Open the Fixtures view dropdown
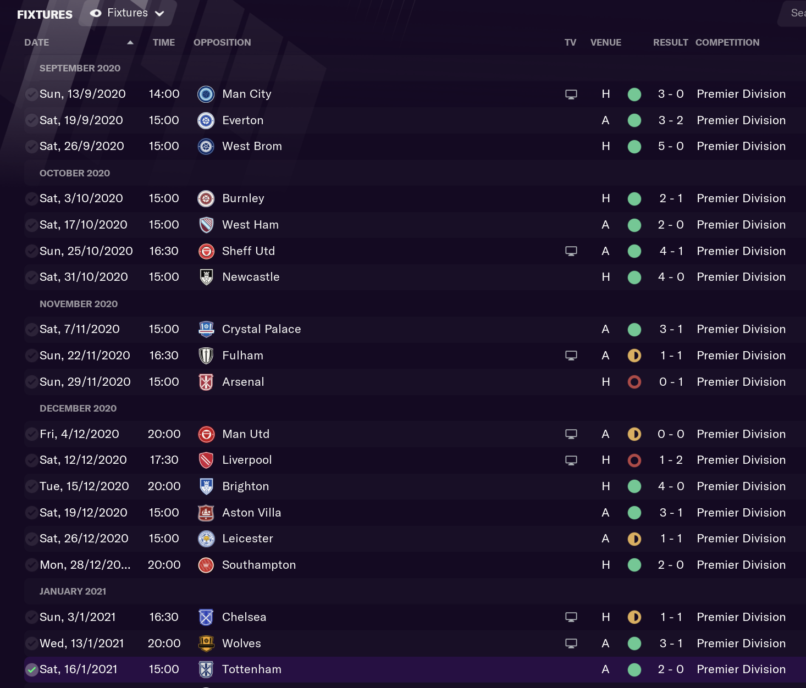Viewport: 806px width, 688px height. (x=128, y=13)
